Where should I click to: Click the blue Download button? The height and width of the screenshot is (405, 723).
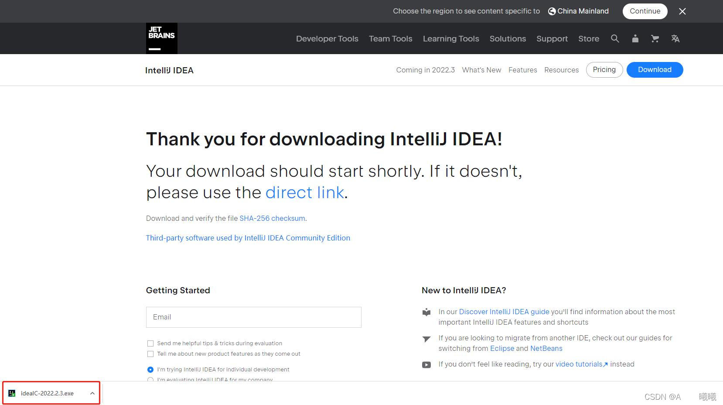pos(655,70)
